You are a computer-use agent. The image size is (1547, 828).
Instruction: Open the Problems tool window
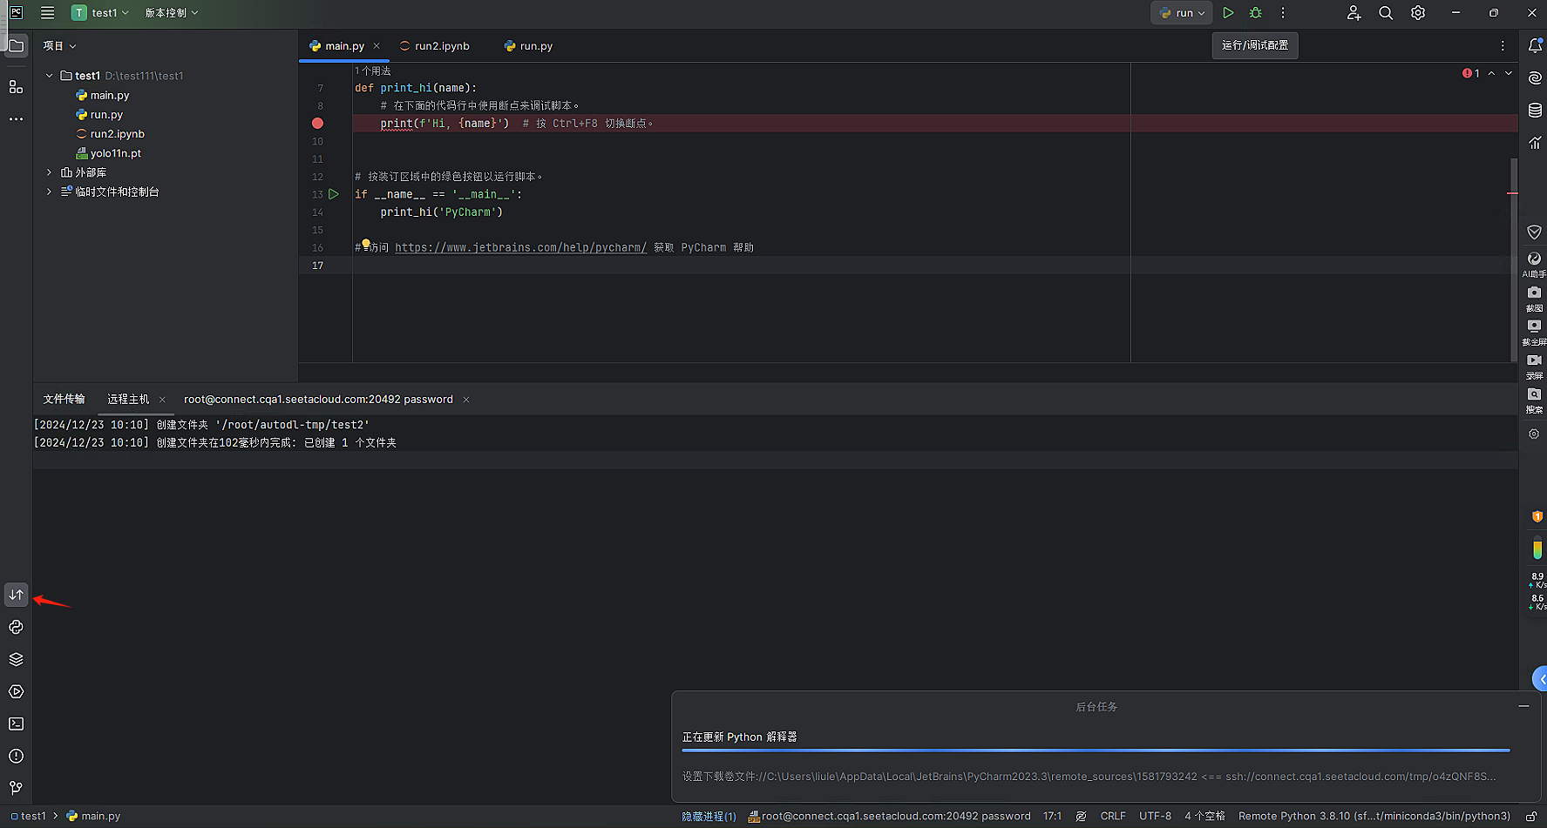pyautogui.click(x=17, y=756)
